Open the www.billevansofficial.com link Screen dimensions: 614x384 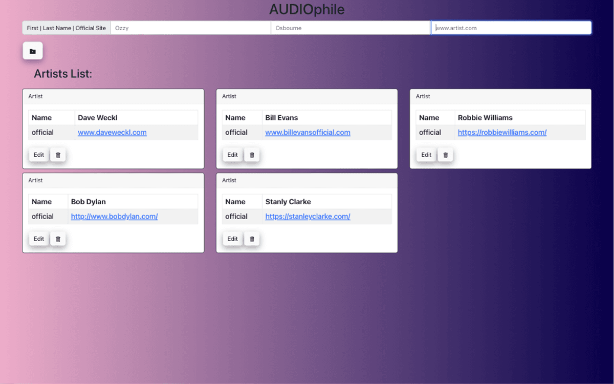308,132
